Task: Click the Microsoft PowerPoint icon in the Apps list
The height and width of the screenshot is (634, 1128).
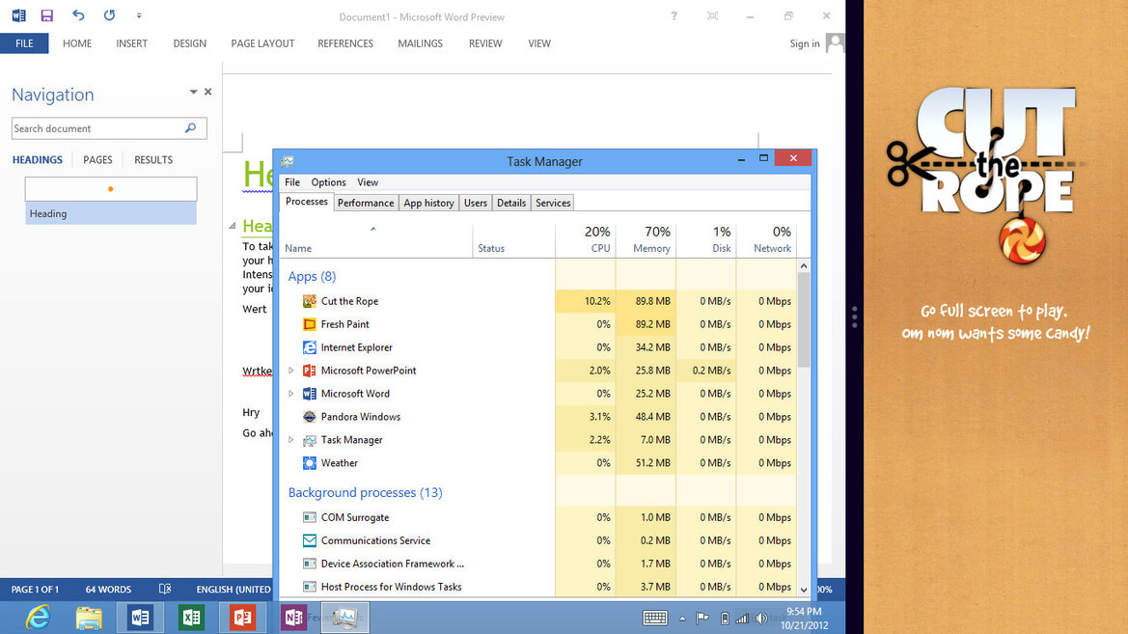Action: click(x=310, y=370)
